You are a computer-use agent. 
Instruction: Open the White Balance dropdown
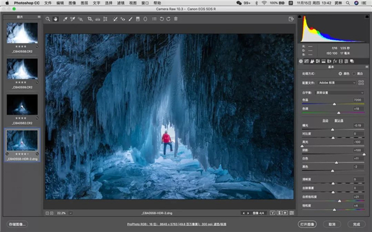point(339,93)
